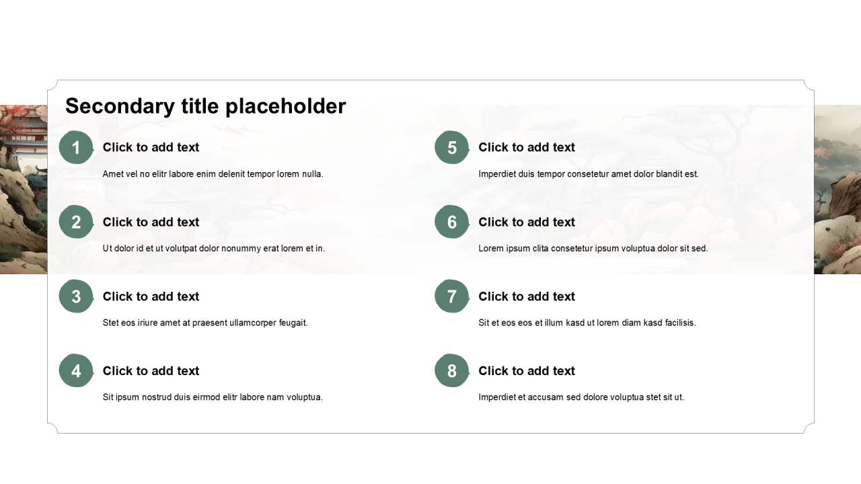Select text starting "Amet vel no elitr"

[213, 174]
